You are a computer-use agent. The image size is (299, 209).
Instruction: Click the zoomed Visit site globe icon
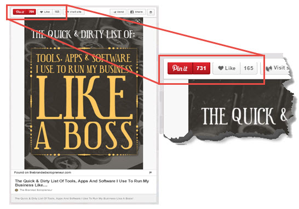coord(269,68)
